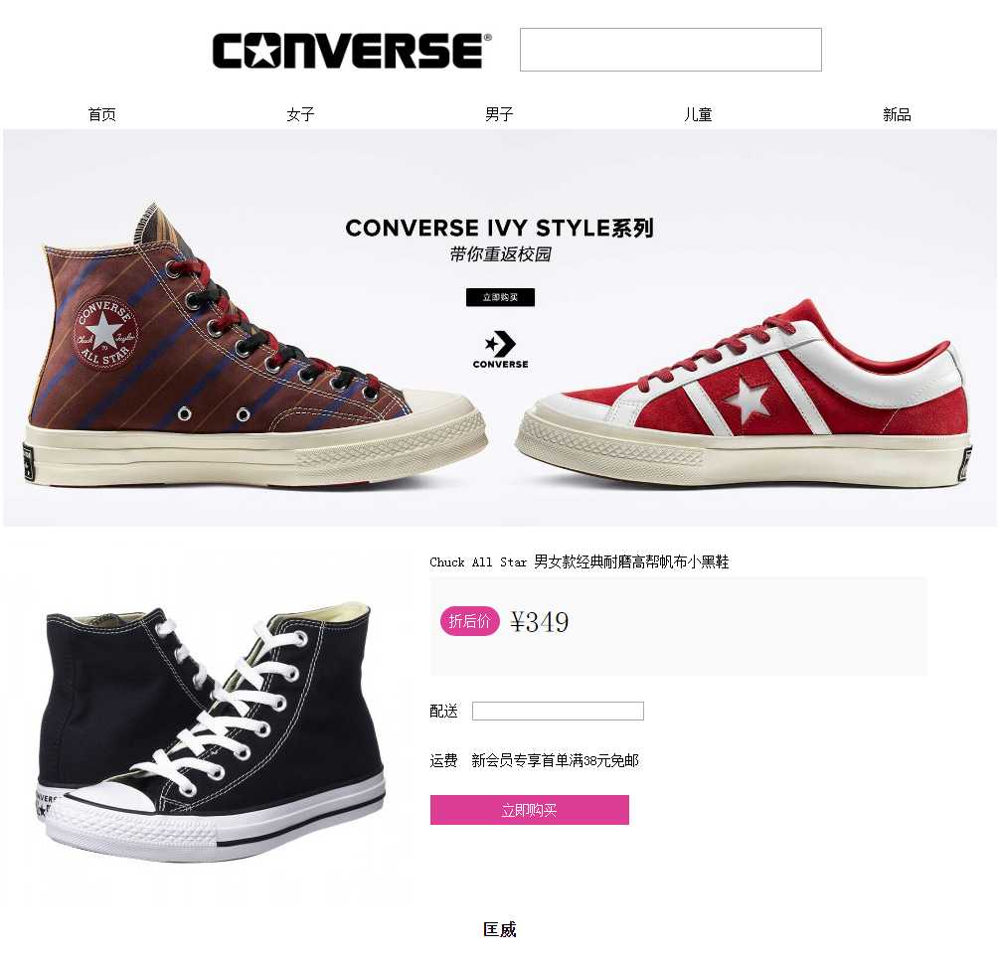Click the 匡威 footer text
This screenshot has width=999, height=959.
[x=499, y=930]
